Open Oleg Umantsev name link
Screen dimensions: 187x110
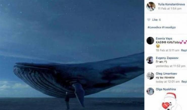(x=166, y=74)
